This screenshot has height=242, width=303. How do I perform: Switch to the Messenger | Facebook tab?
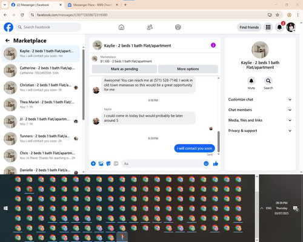(36, 5)
